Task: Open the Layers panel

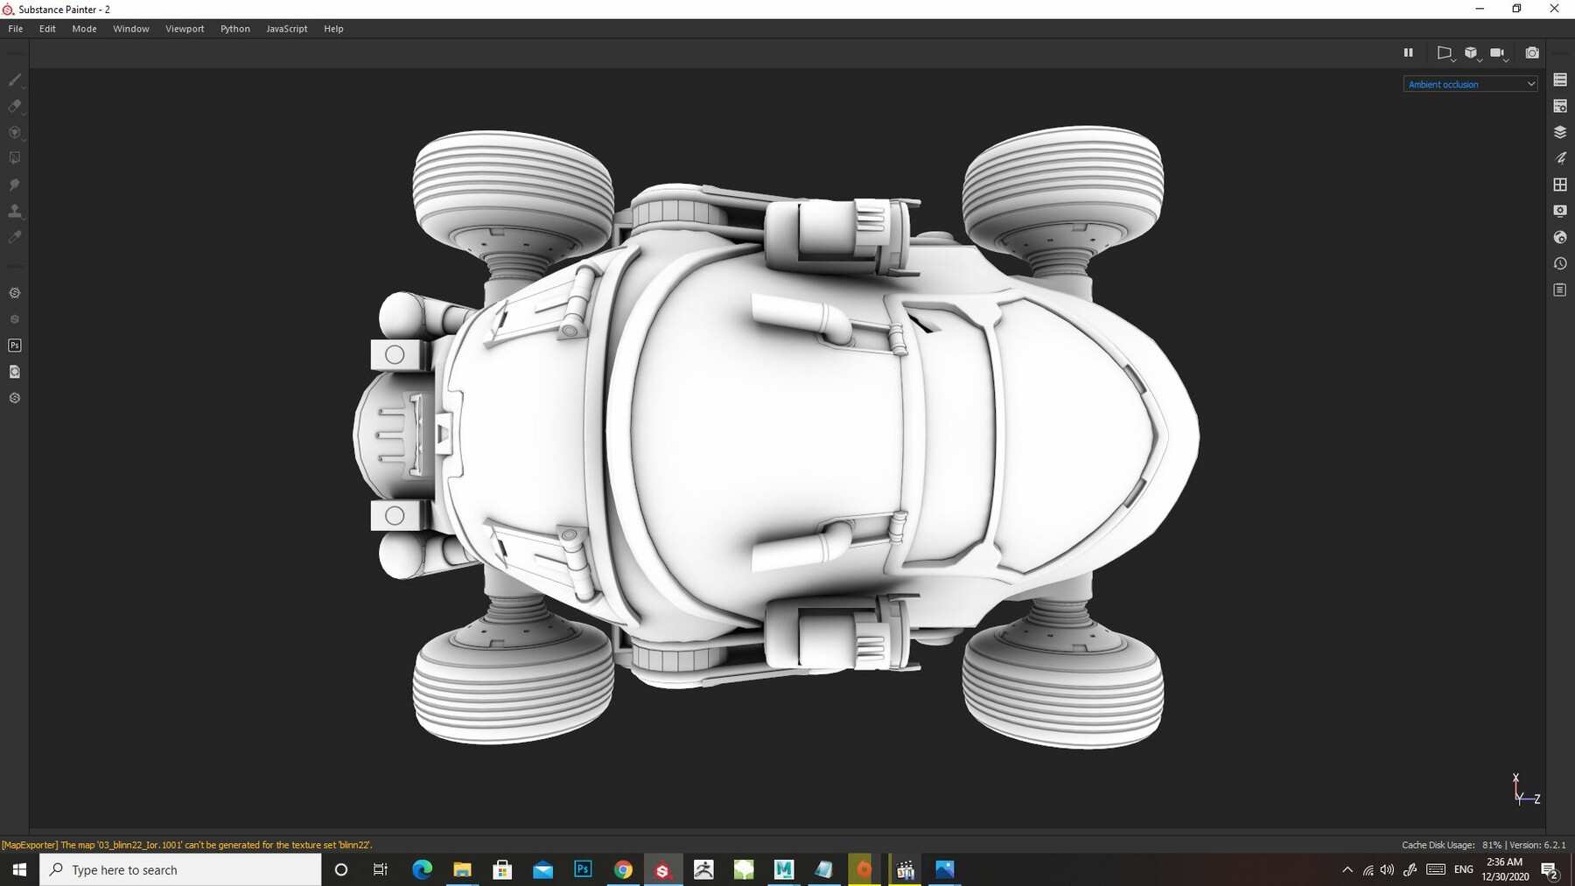Action: [x=1561, y=132]
